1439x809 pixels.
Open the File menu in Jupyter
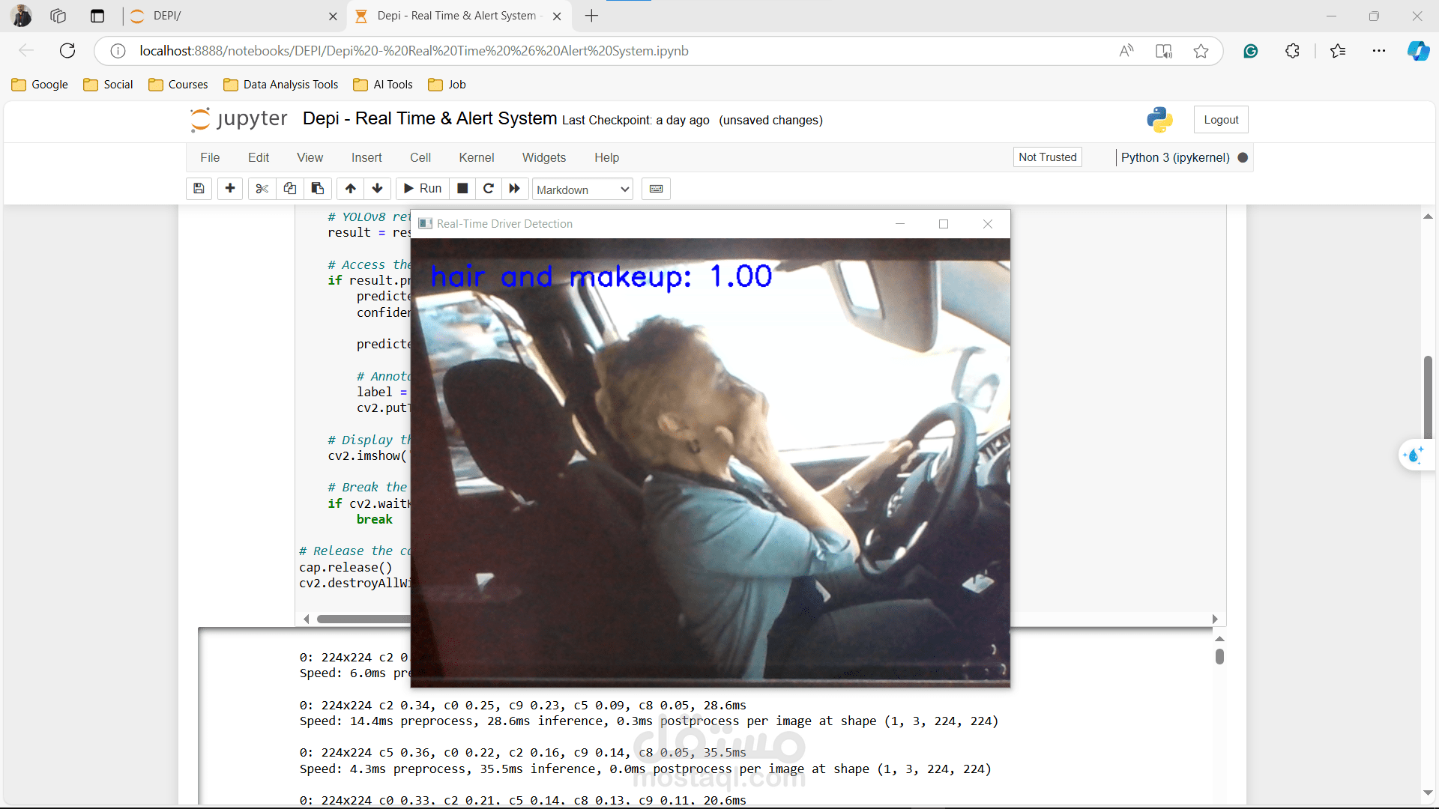click(x=210, y=157)
